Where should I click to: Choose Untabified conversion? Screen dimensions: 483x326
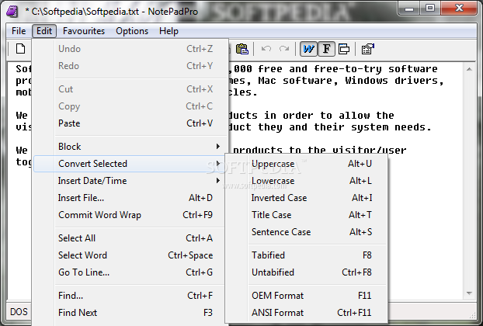307,272
